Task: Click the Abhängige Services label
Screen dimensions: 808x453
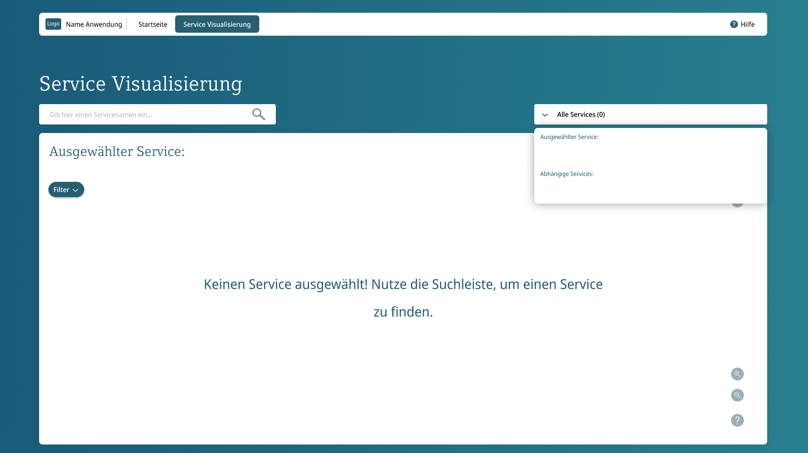Action: [567, 174]
